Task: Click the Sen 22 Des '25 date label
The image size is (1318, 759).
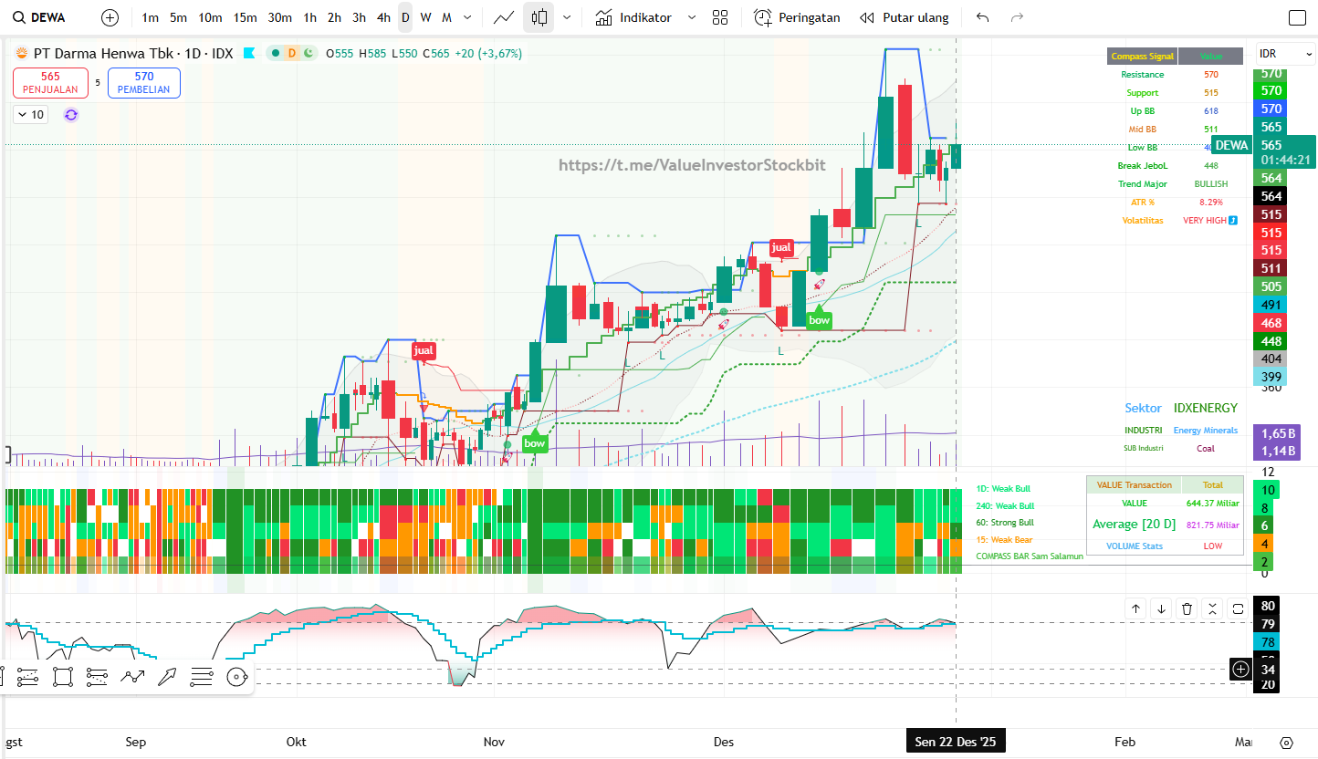Action: [956, 742]
